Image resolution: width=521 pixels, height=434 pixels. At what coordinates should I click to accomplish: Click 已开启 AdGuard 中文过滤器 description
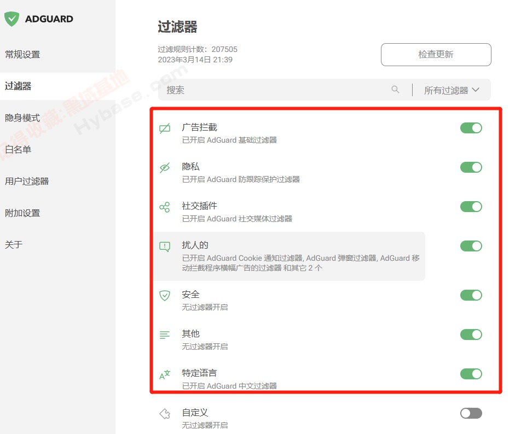[229, 386]
